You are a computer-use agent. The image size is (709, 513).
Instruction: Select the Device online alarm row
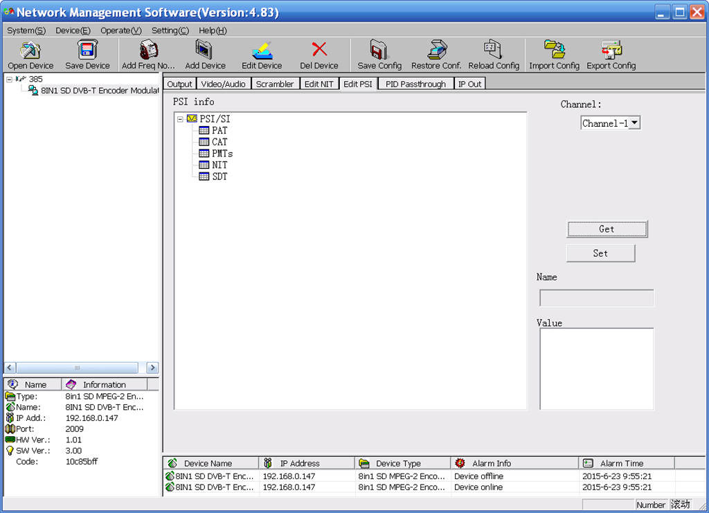click(433, 487)
